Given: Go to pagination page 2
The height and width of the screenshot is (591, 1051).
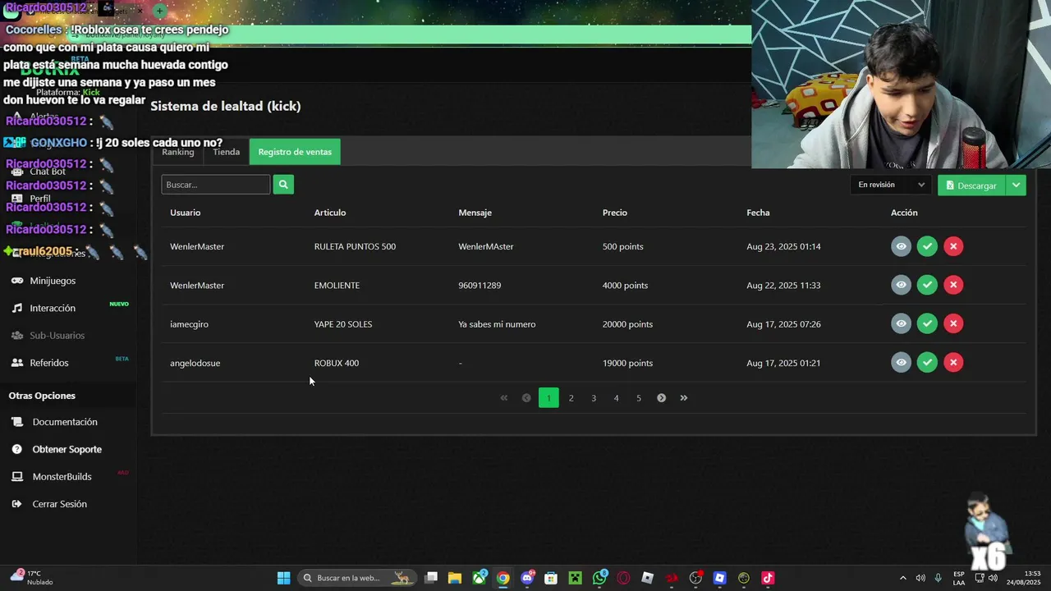Looking at the screenshot, I should point(571,398).
